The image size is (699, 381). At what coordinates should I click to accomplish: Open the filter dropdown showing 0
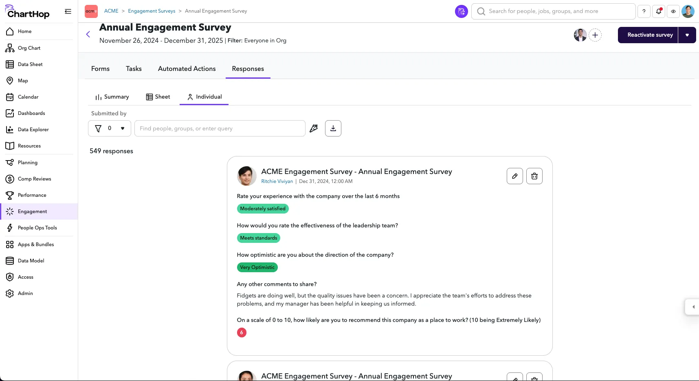coord(110,128)
